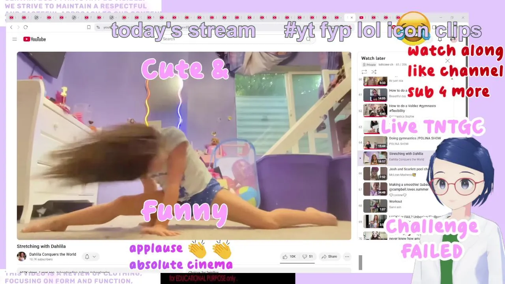Click the Watch later playlist title
Image resolution: width=505 pixels, height=284 pixels.
click(x=373, y=58)
